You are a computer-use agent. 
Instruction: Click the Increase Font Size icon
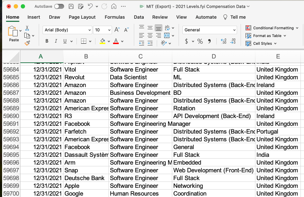click(x=117, y=30)
